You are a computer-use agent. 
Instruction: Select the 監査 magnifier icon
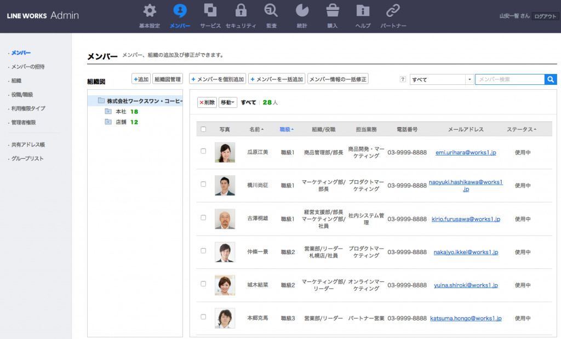point(271,11)
